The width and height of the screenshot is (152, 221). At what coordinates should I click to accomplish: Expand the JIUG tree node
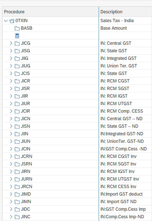11,66
